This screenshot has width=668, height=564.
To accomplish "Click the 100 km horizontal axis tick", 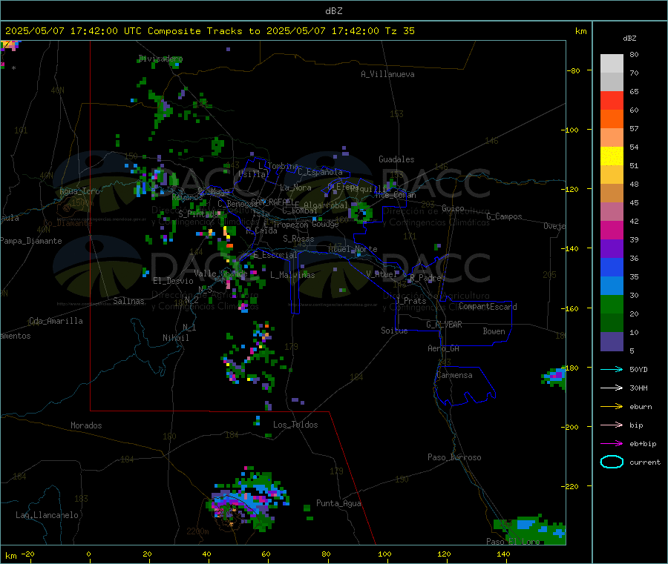I will (x=384, y=554).
